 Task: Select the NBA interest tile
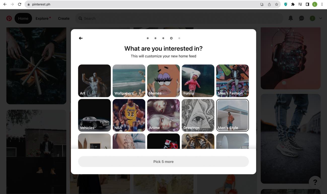coord(129,115)
